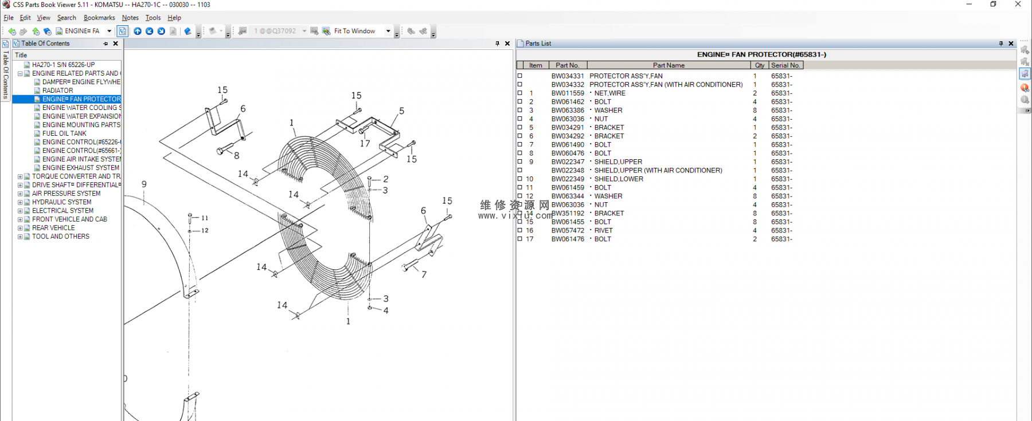This screenshot has height=421, width=1032.
Task: Open the File menu
Action: point(9,18)
